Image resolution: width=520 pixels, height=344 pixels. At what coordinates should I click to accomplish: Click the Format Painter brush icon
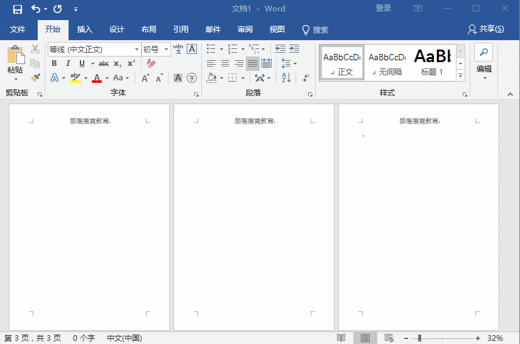coord(35,78)
